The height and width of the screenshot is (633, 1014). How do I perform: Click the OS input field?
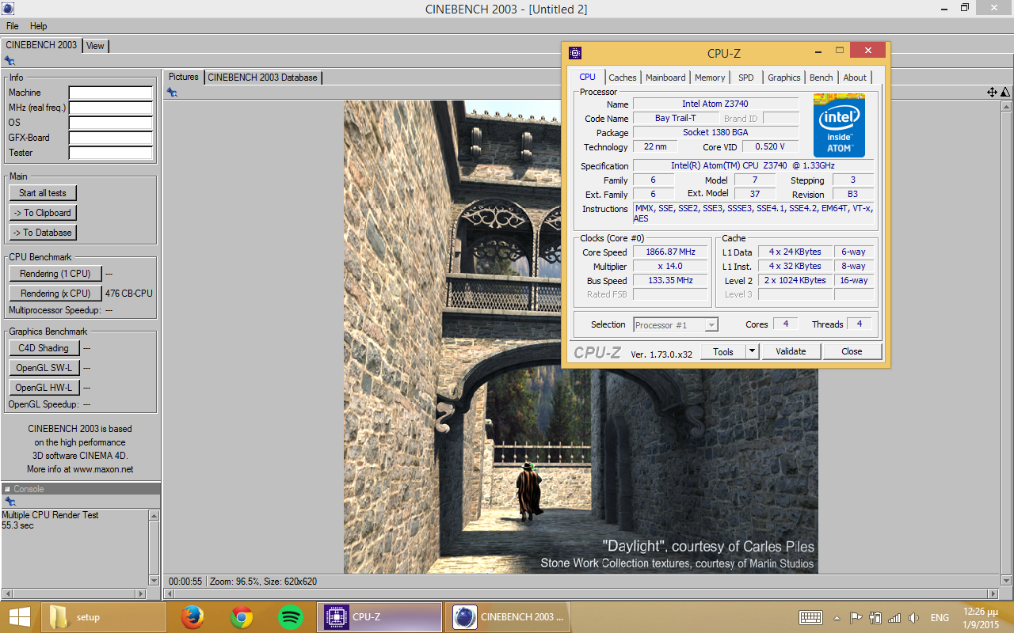(111, 123)
